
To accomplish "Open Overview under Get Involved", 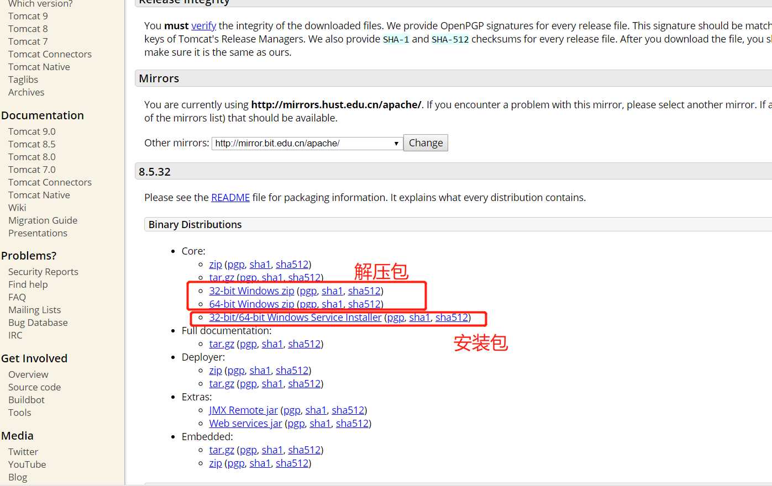I will pos(28,374).
